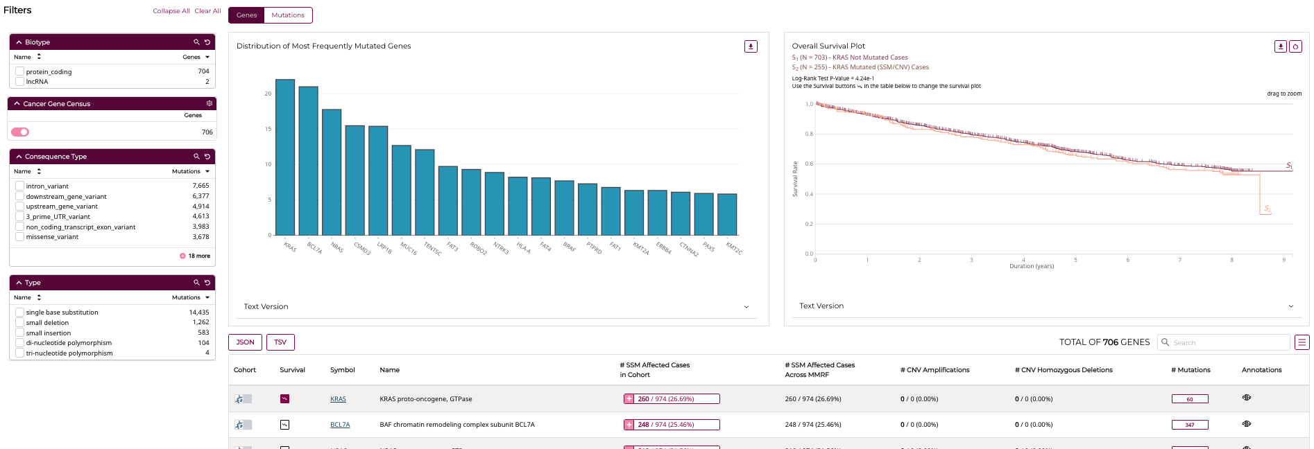This screenshot has height=449, width=1314.
Task: Reset the Consequence Type filter
Action: (x=207, y=157)
